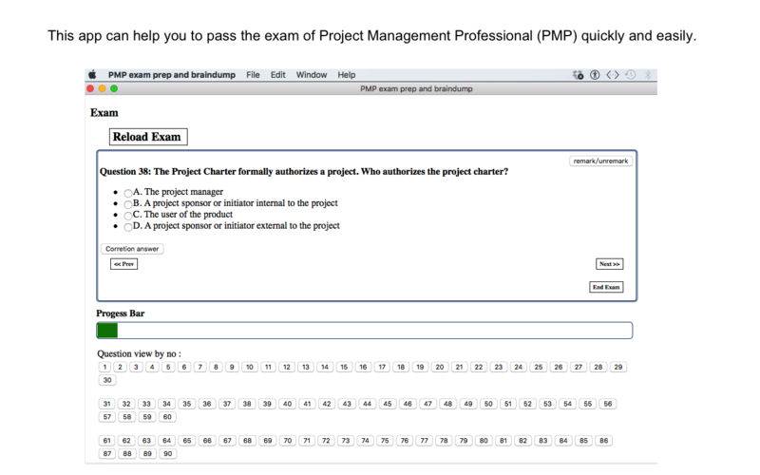Go back with the Prev button
760x475 pixels.
click(123, 264)
